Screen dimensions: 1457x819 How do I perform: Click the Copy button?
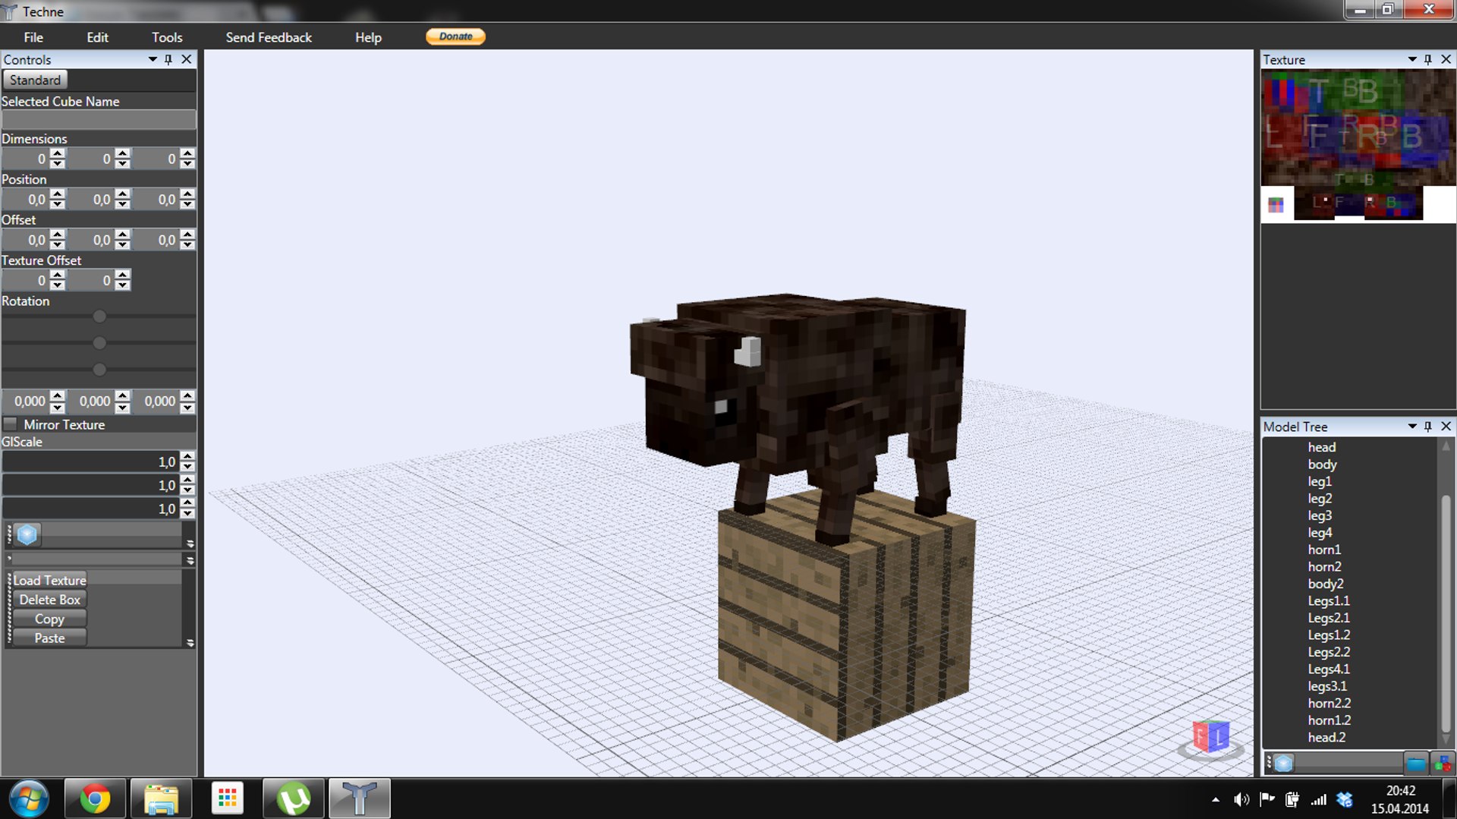[x=49, y=619]
